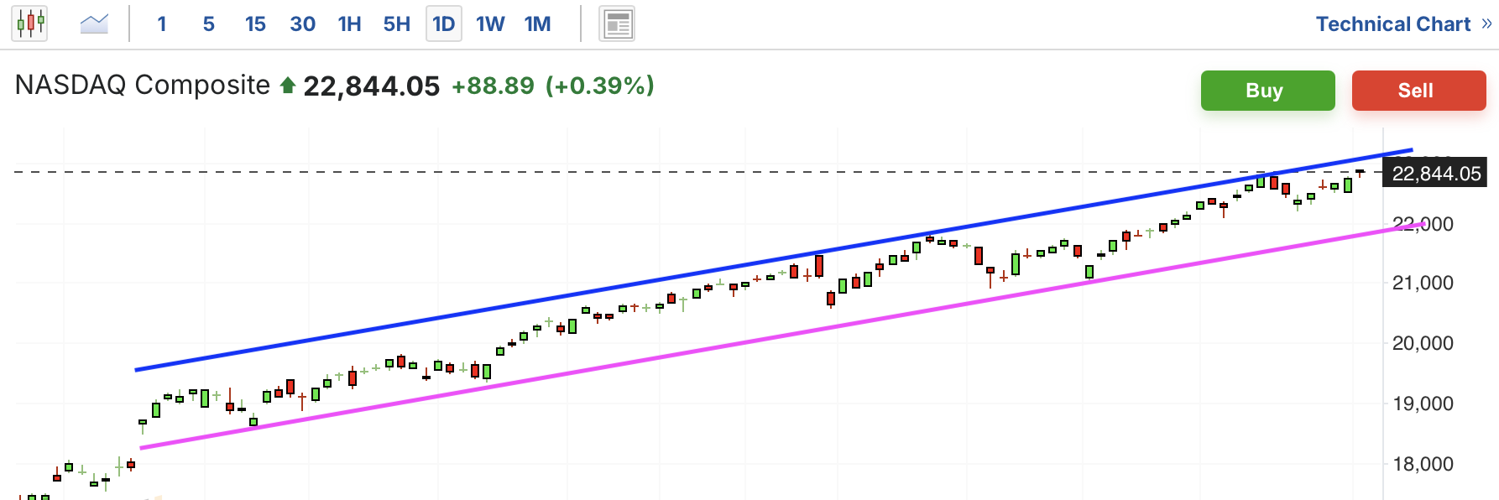
Task: Select the 1 minute interval
Action: [x=162, y=24]
